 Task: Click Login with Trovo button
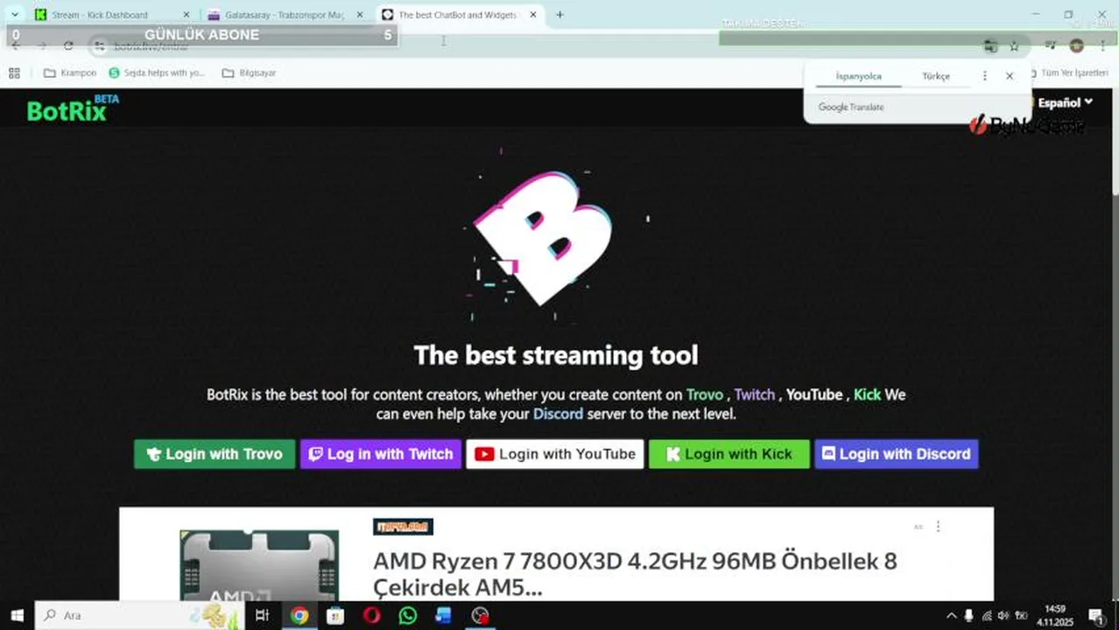pos(215,454)
